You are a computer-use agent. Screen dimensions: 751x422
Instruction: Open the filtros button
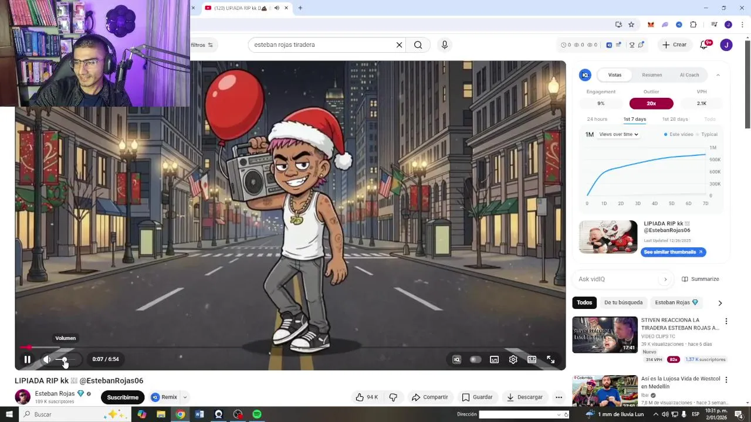click(203, 45)
